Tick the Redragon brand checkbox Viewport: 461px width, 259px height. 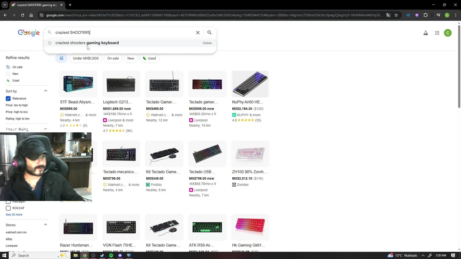click(8, 202)
